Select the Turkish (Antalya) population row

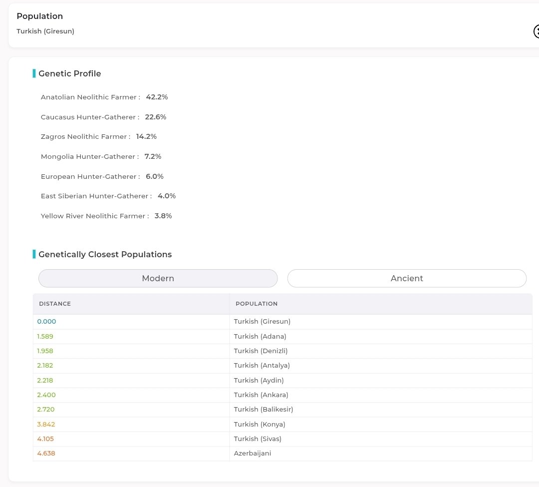(282, 366)
